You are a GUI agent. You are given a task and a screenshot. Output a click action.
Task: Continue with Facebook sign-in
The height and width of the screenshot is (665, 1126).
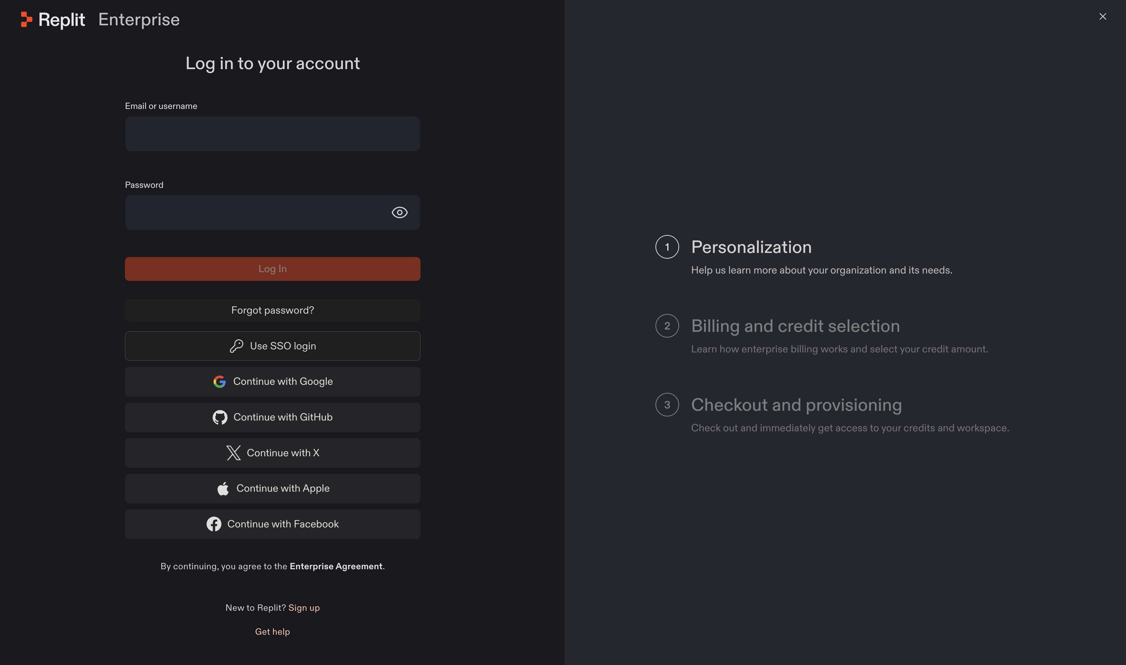click(x=273, y=524)
